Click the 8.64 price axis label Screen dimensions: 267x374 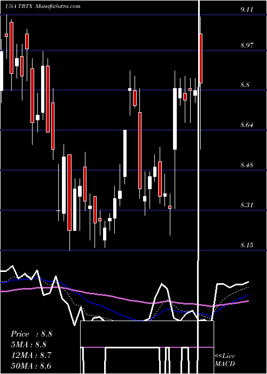pos(247,124)
